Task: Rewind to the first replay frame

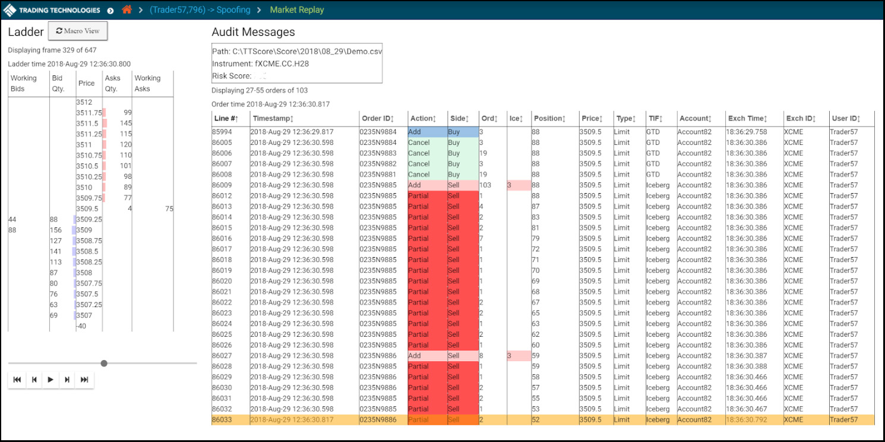Action: pyautogui.click(x=17, y=380)
